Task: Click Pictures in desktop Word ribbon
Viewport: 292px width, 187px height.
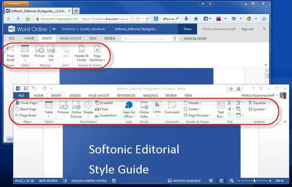Action: [x=63, y=107]
